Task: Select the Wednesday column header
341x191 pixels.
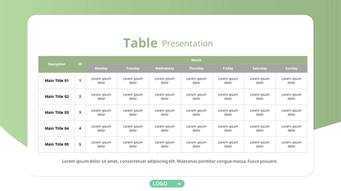Action: click(x=165, y=68)
